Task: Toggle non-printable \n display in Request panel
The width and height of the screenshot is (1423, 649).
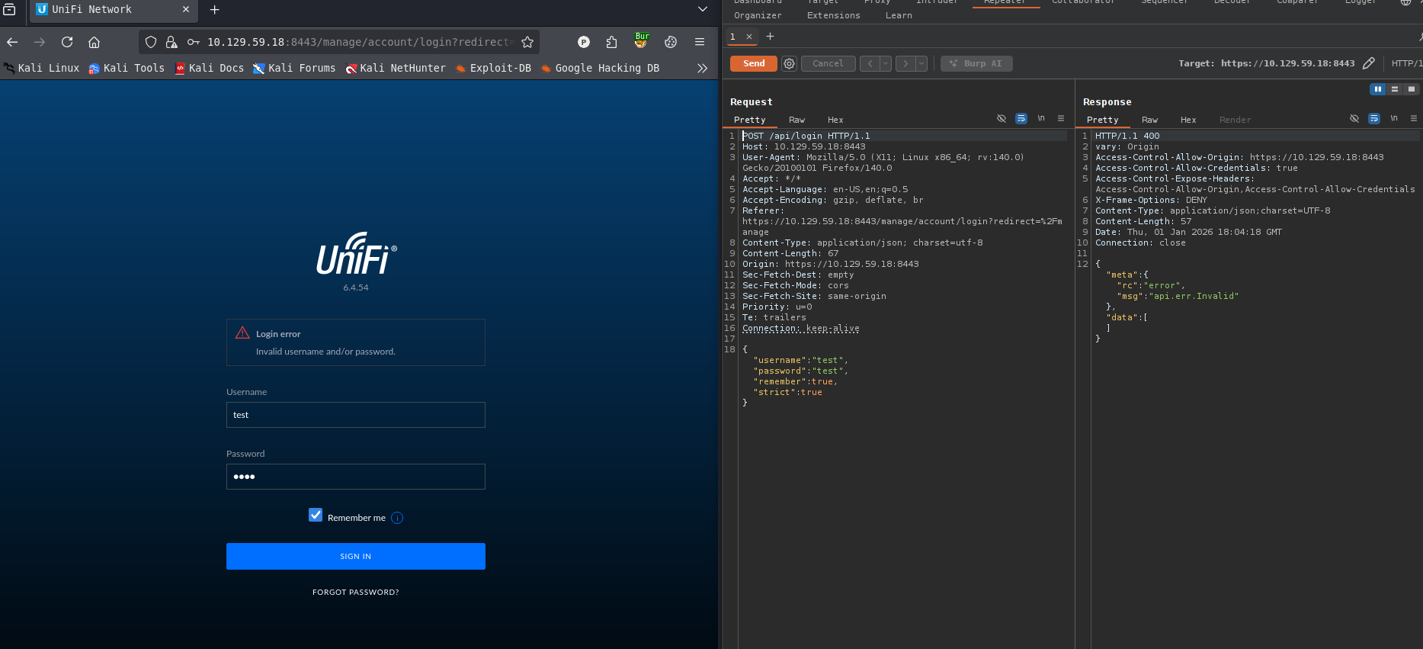Action: (x=1041, y=118)
